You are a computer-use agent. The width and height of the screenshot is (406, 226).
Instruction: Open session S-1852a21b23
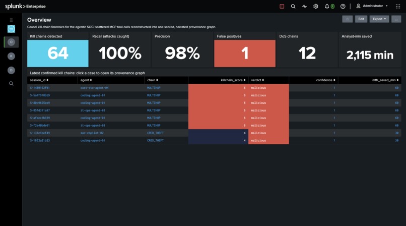click(40, 140)
